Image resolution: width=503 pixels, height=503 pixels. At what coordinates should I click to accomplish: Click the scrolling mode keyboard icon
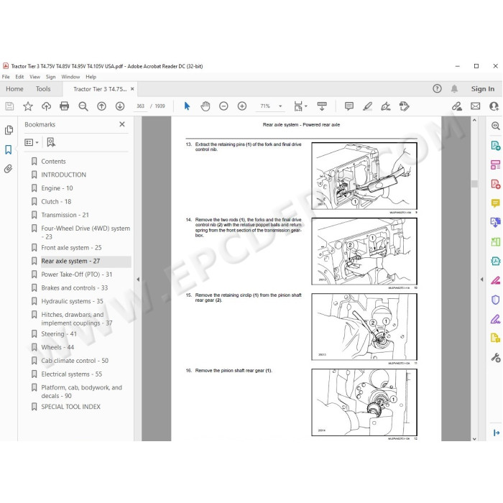point(322,106)
